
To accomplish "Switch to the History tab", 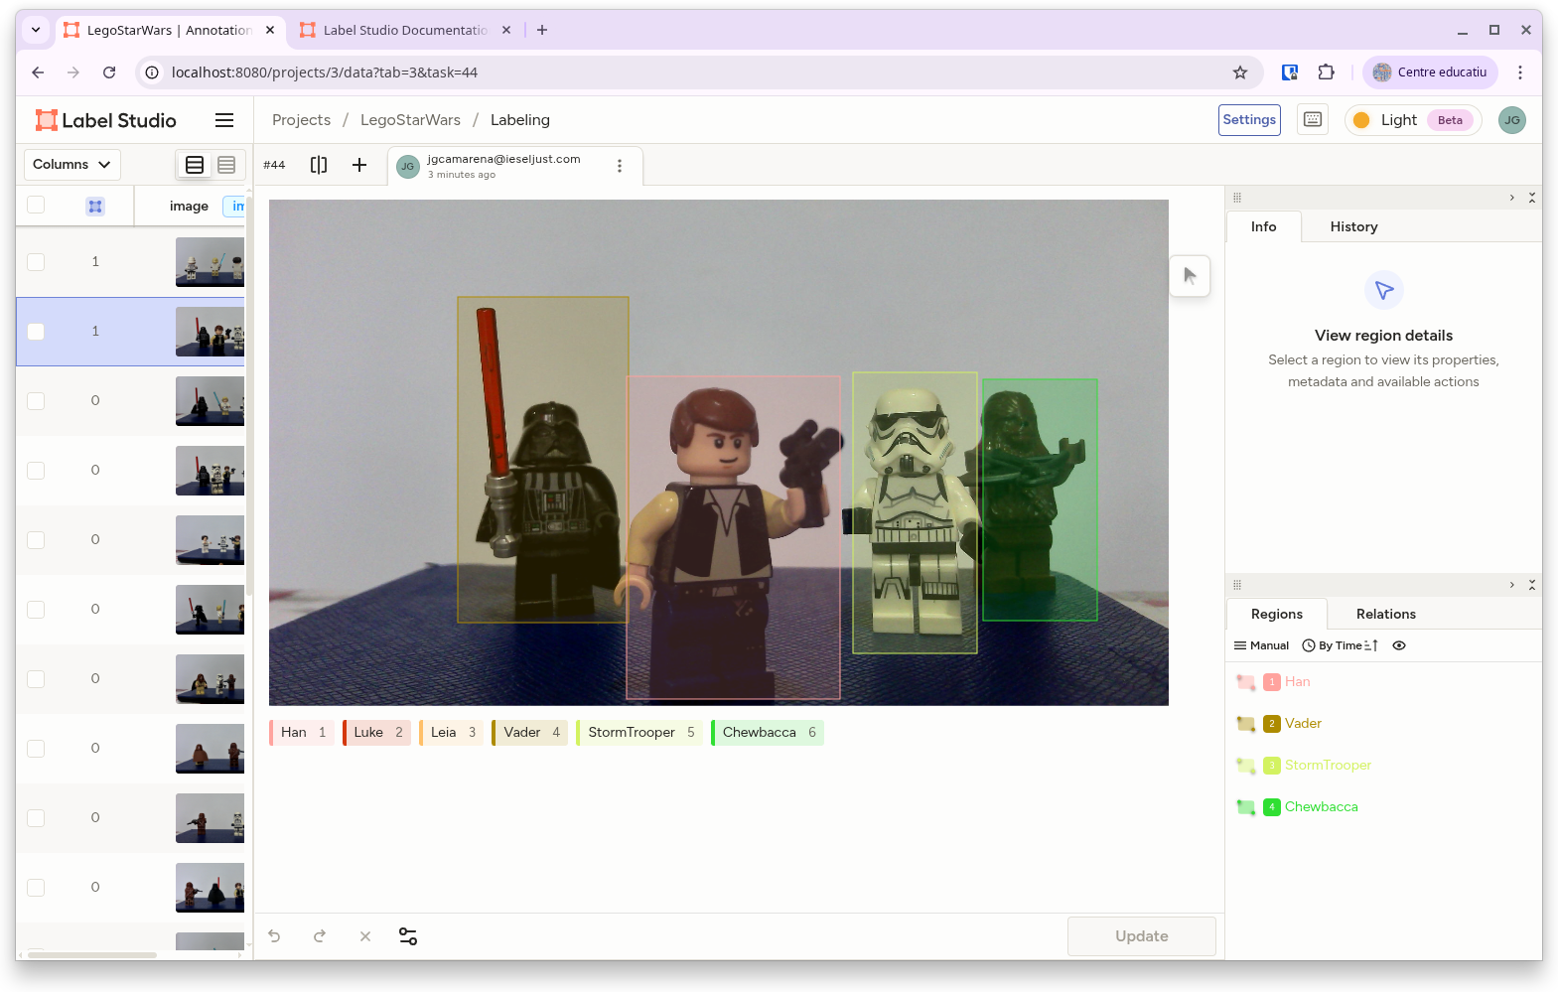I will [1353, 226].
